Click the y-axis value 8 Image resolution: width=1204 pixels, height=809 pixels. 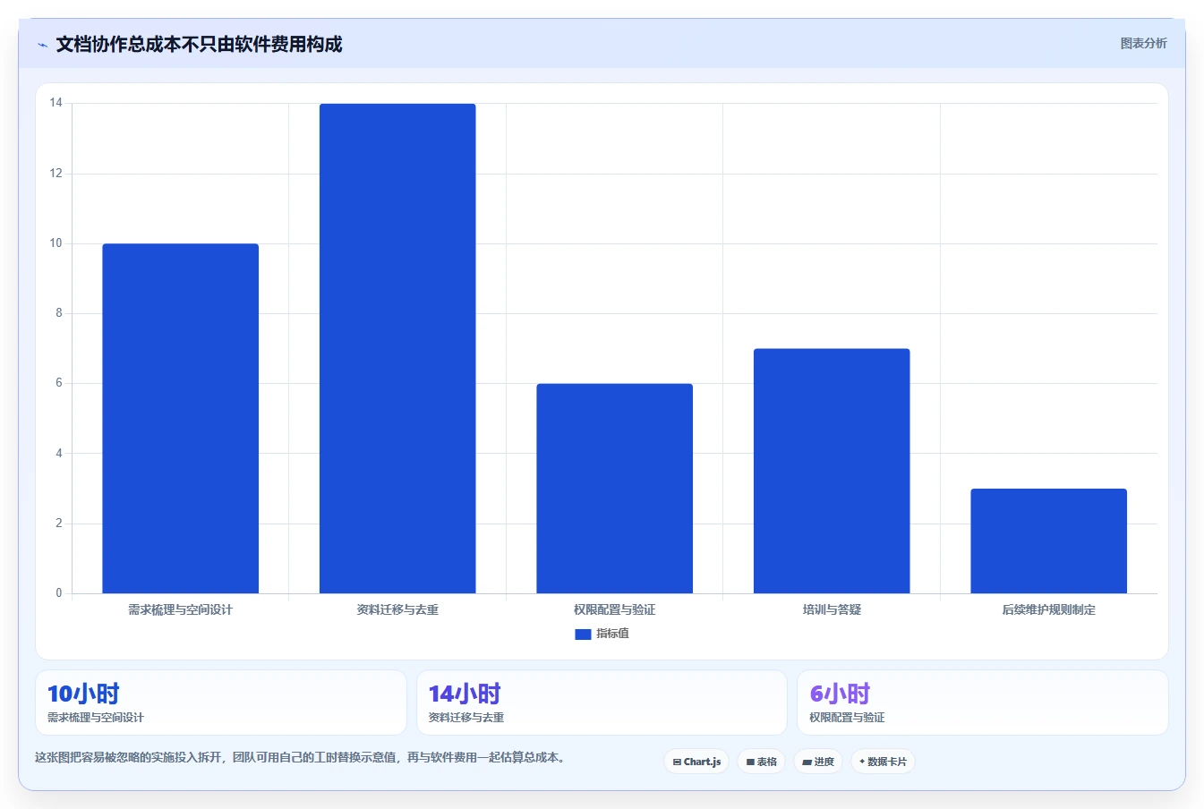[x=59, y=313]
